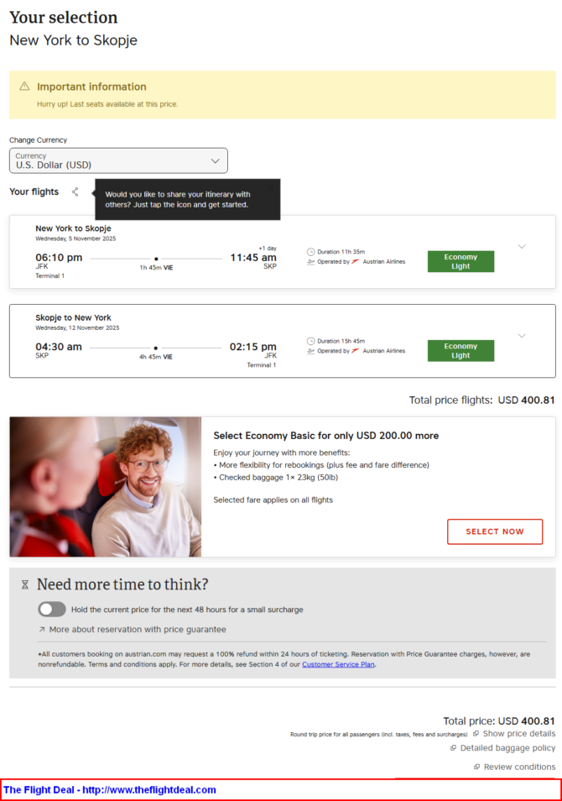Click the hourglass icon near Need more time
The image size is (562, 801).
pos(24,584)
